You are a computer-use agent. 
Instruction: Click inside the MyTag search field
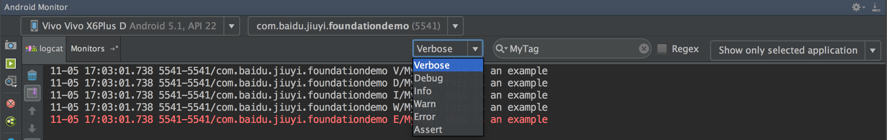(x=572, y=49)
